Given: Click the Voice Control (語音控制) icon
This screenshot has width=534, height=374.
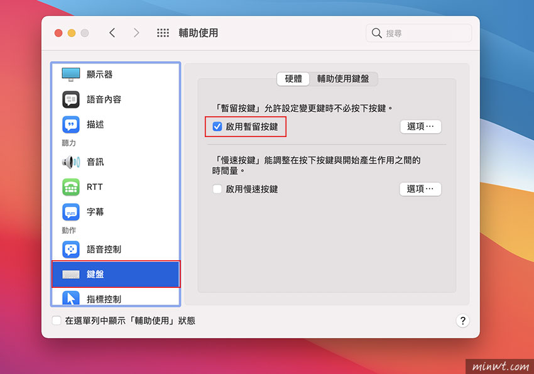Looking at the screenshot, I should [71, 250].
